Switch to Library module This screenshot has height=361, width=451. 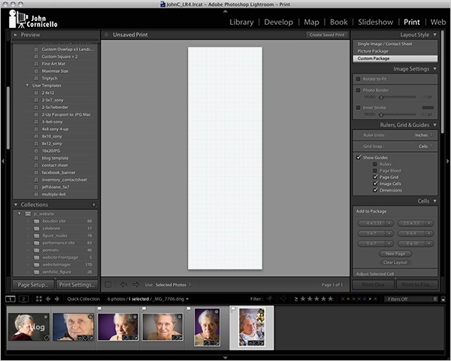coord(241,22)
